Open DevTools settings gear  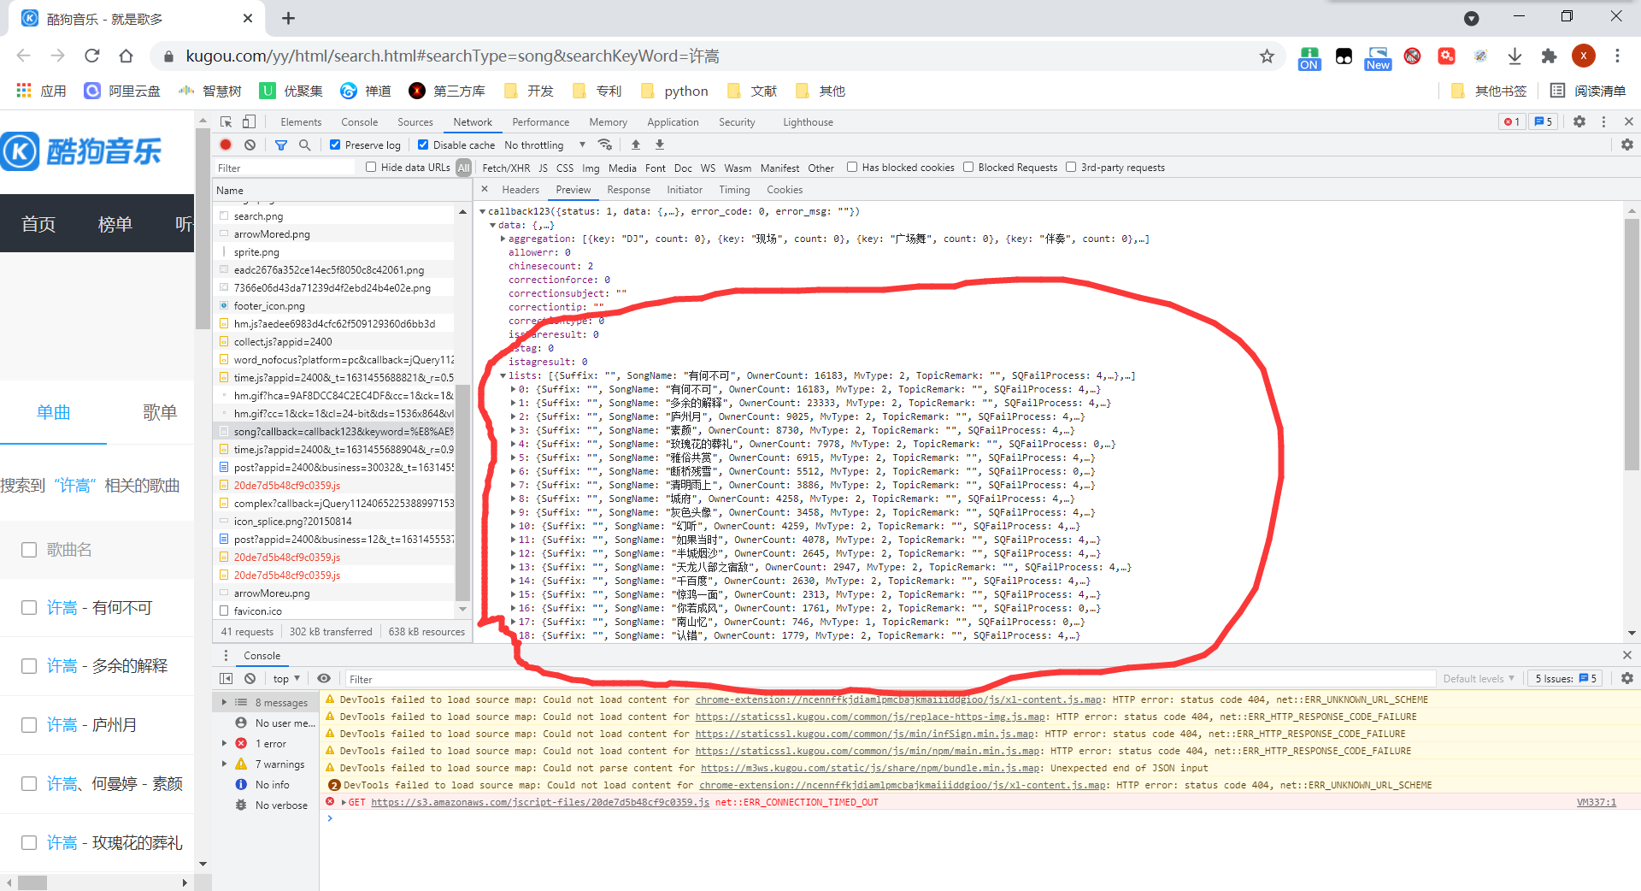pos(1579,121)
